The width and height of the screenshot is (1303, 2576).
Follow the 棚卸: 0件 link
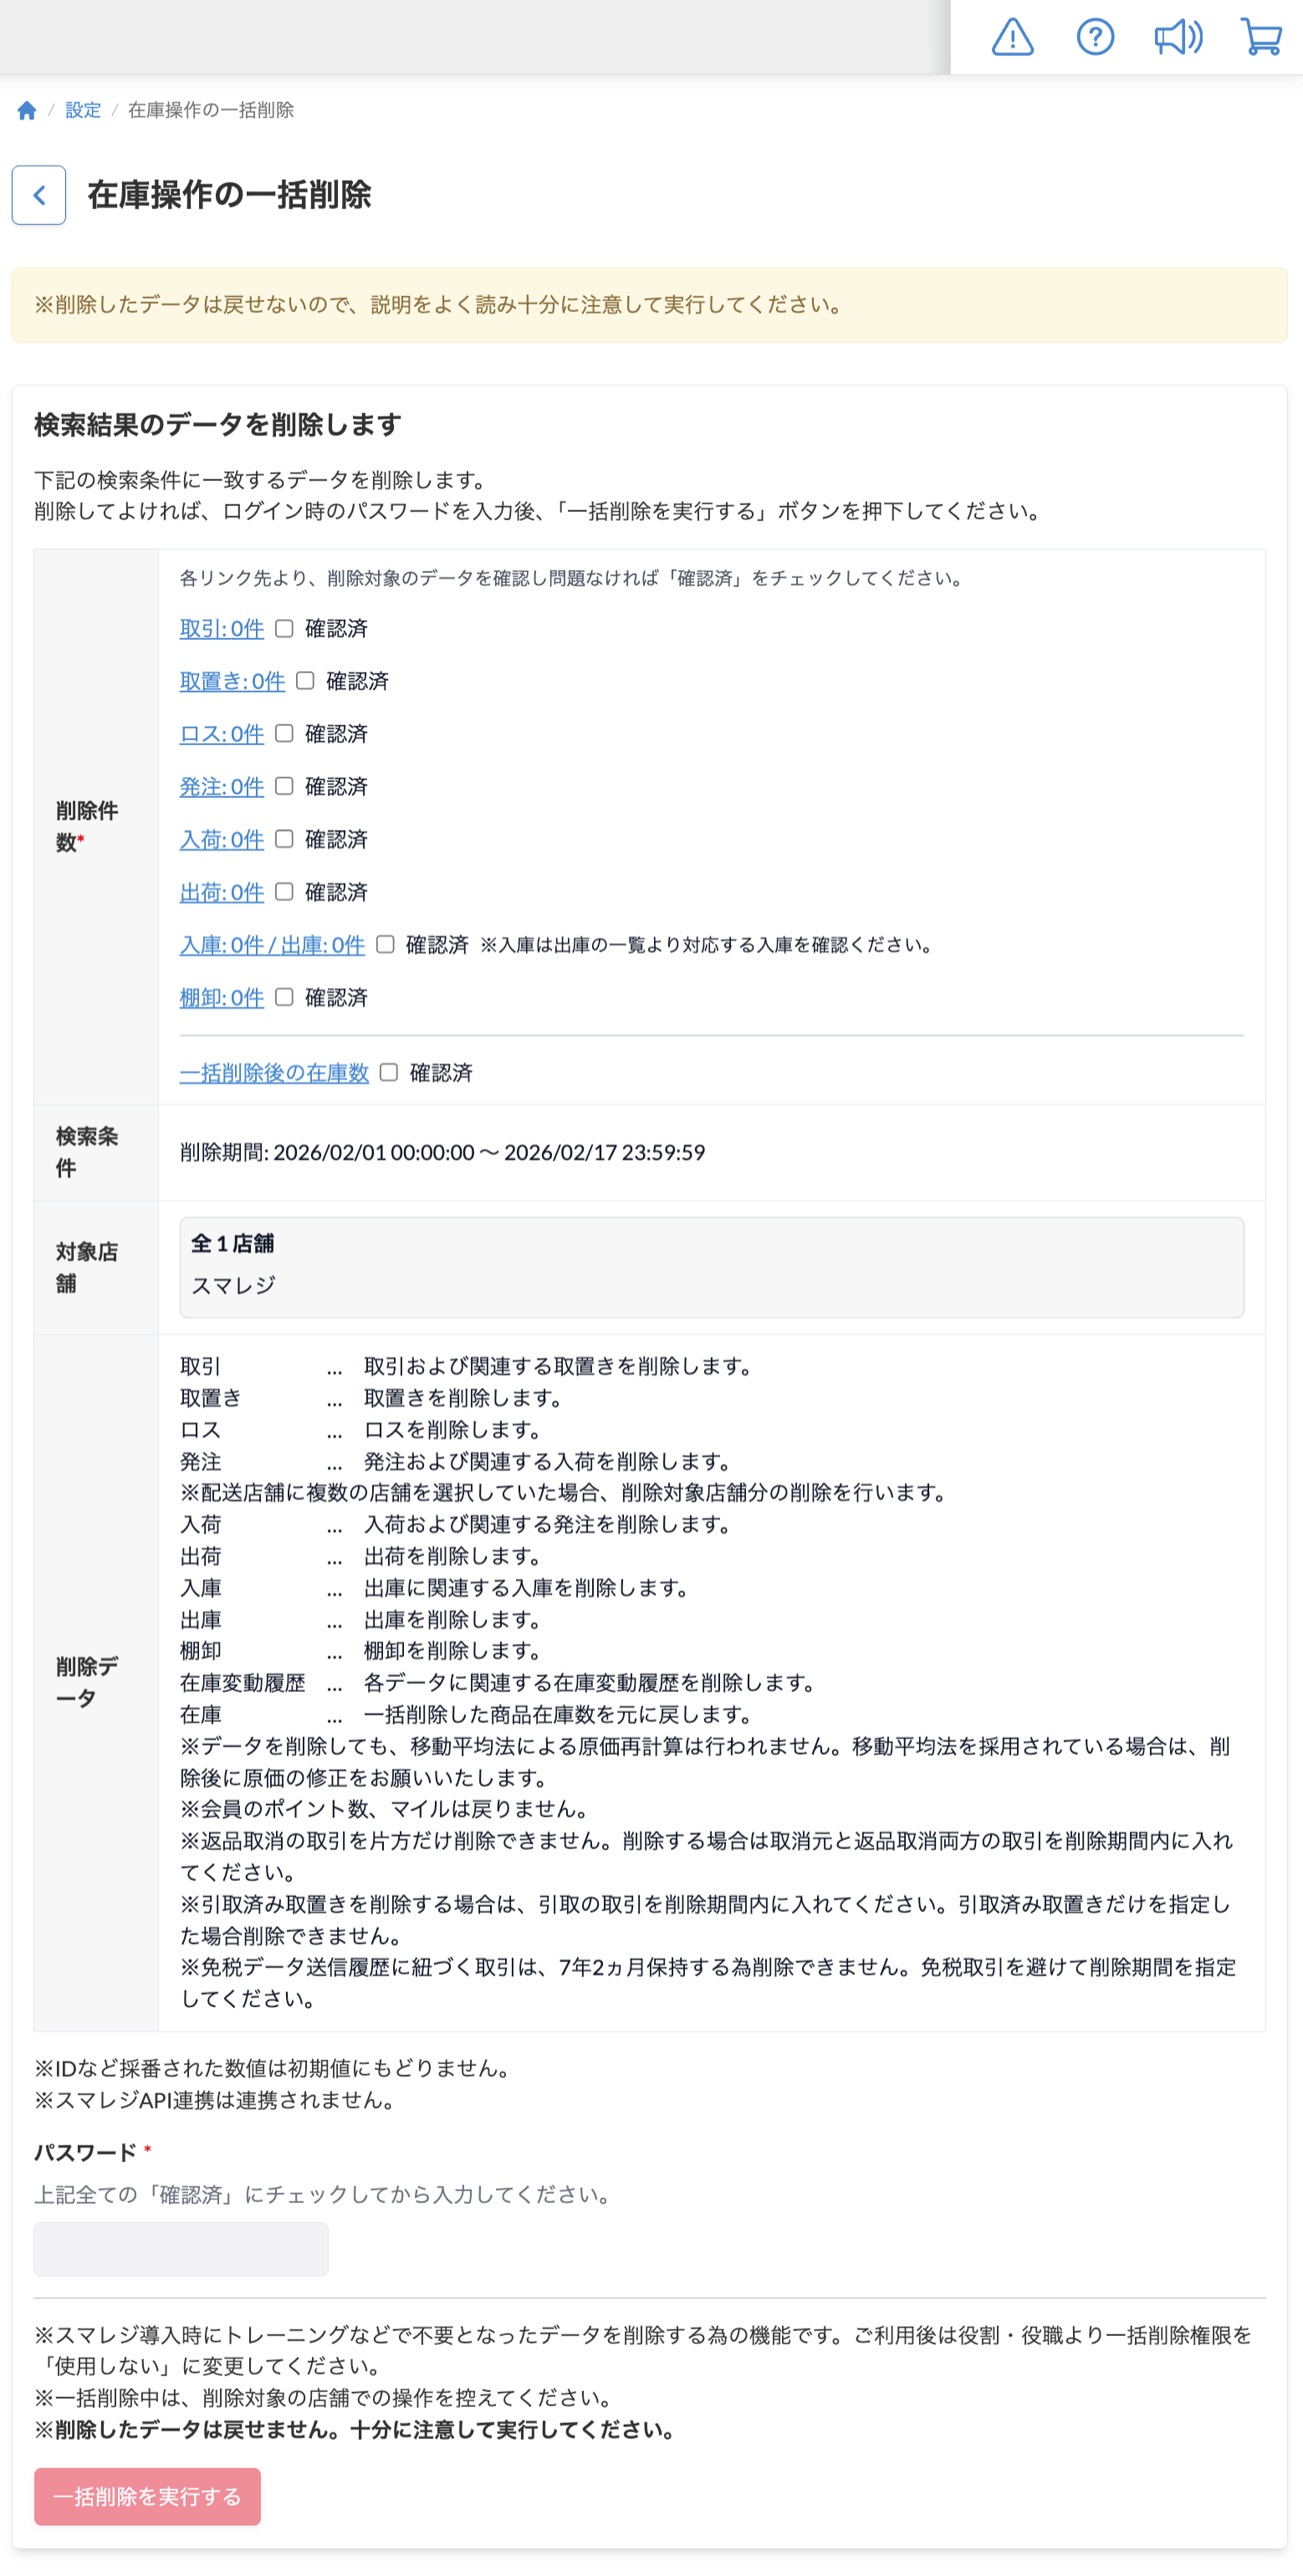click(x=221, y=997)
